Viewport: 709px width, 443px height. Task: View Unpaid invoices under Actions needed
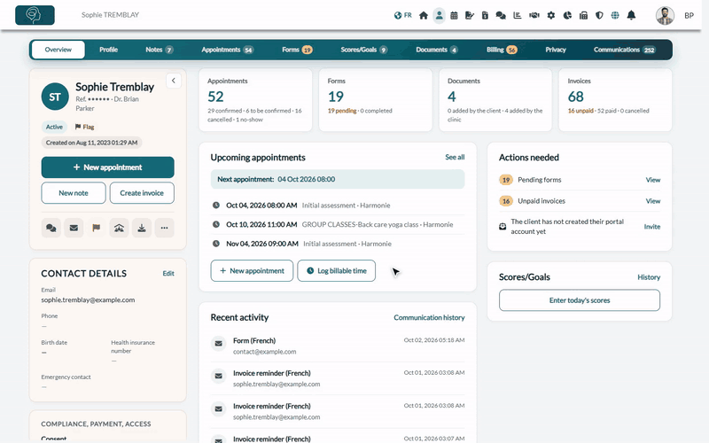click(x=652, y=201)
